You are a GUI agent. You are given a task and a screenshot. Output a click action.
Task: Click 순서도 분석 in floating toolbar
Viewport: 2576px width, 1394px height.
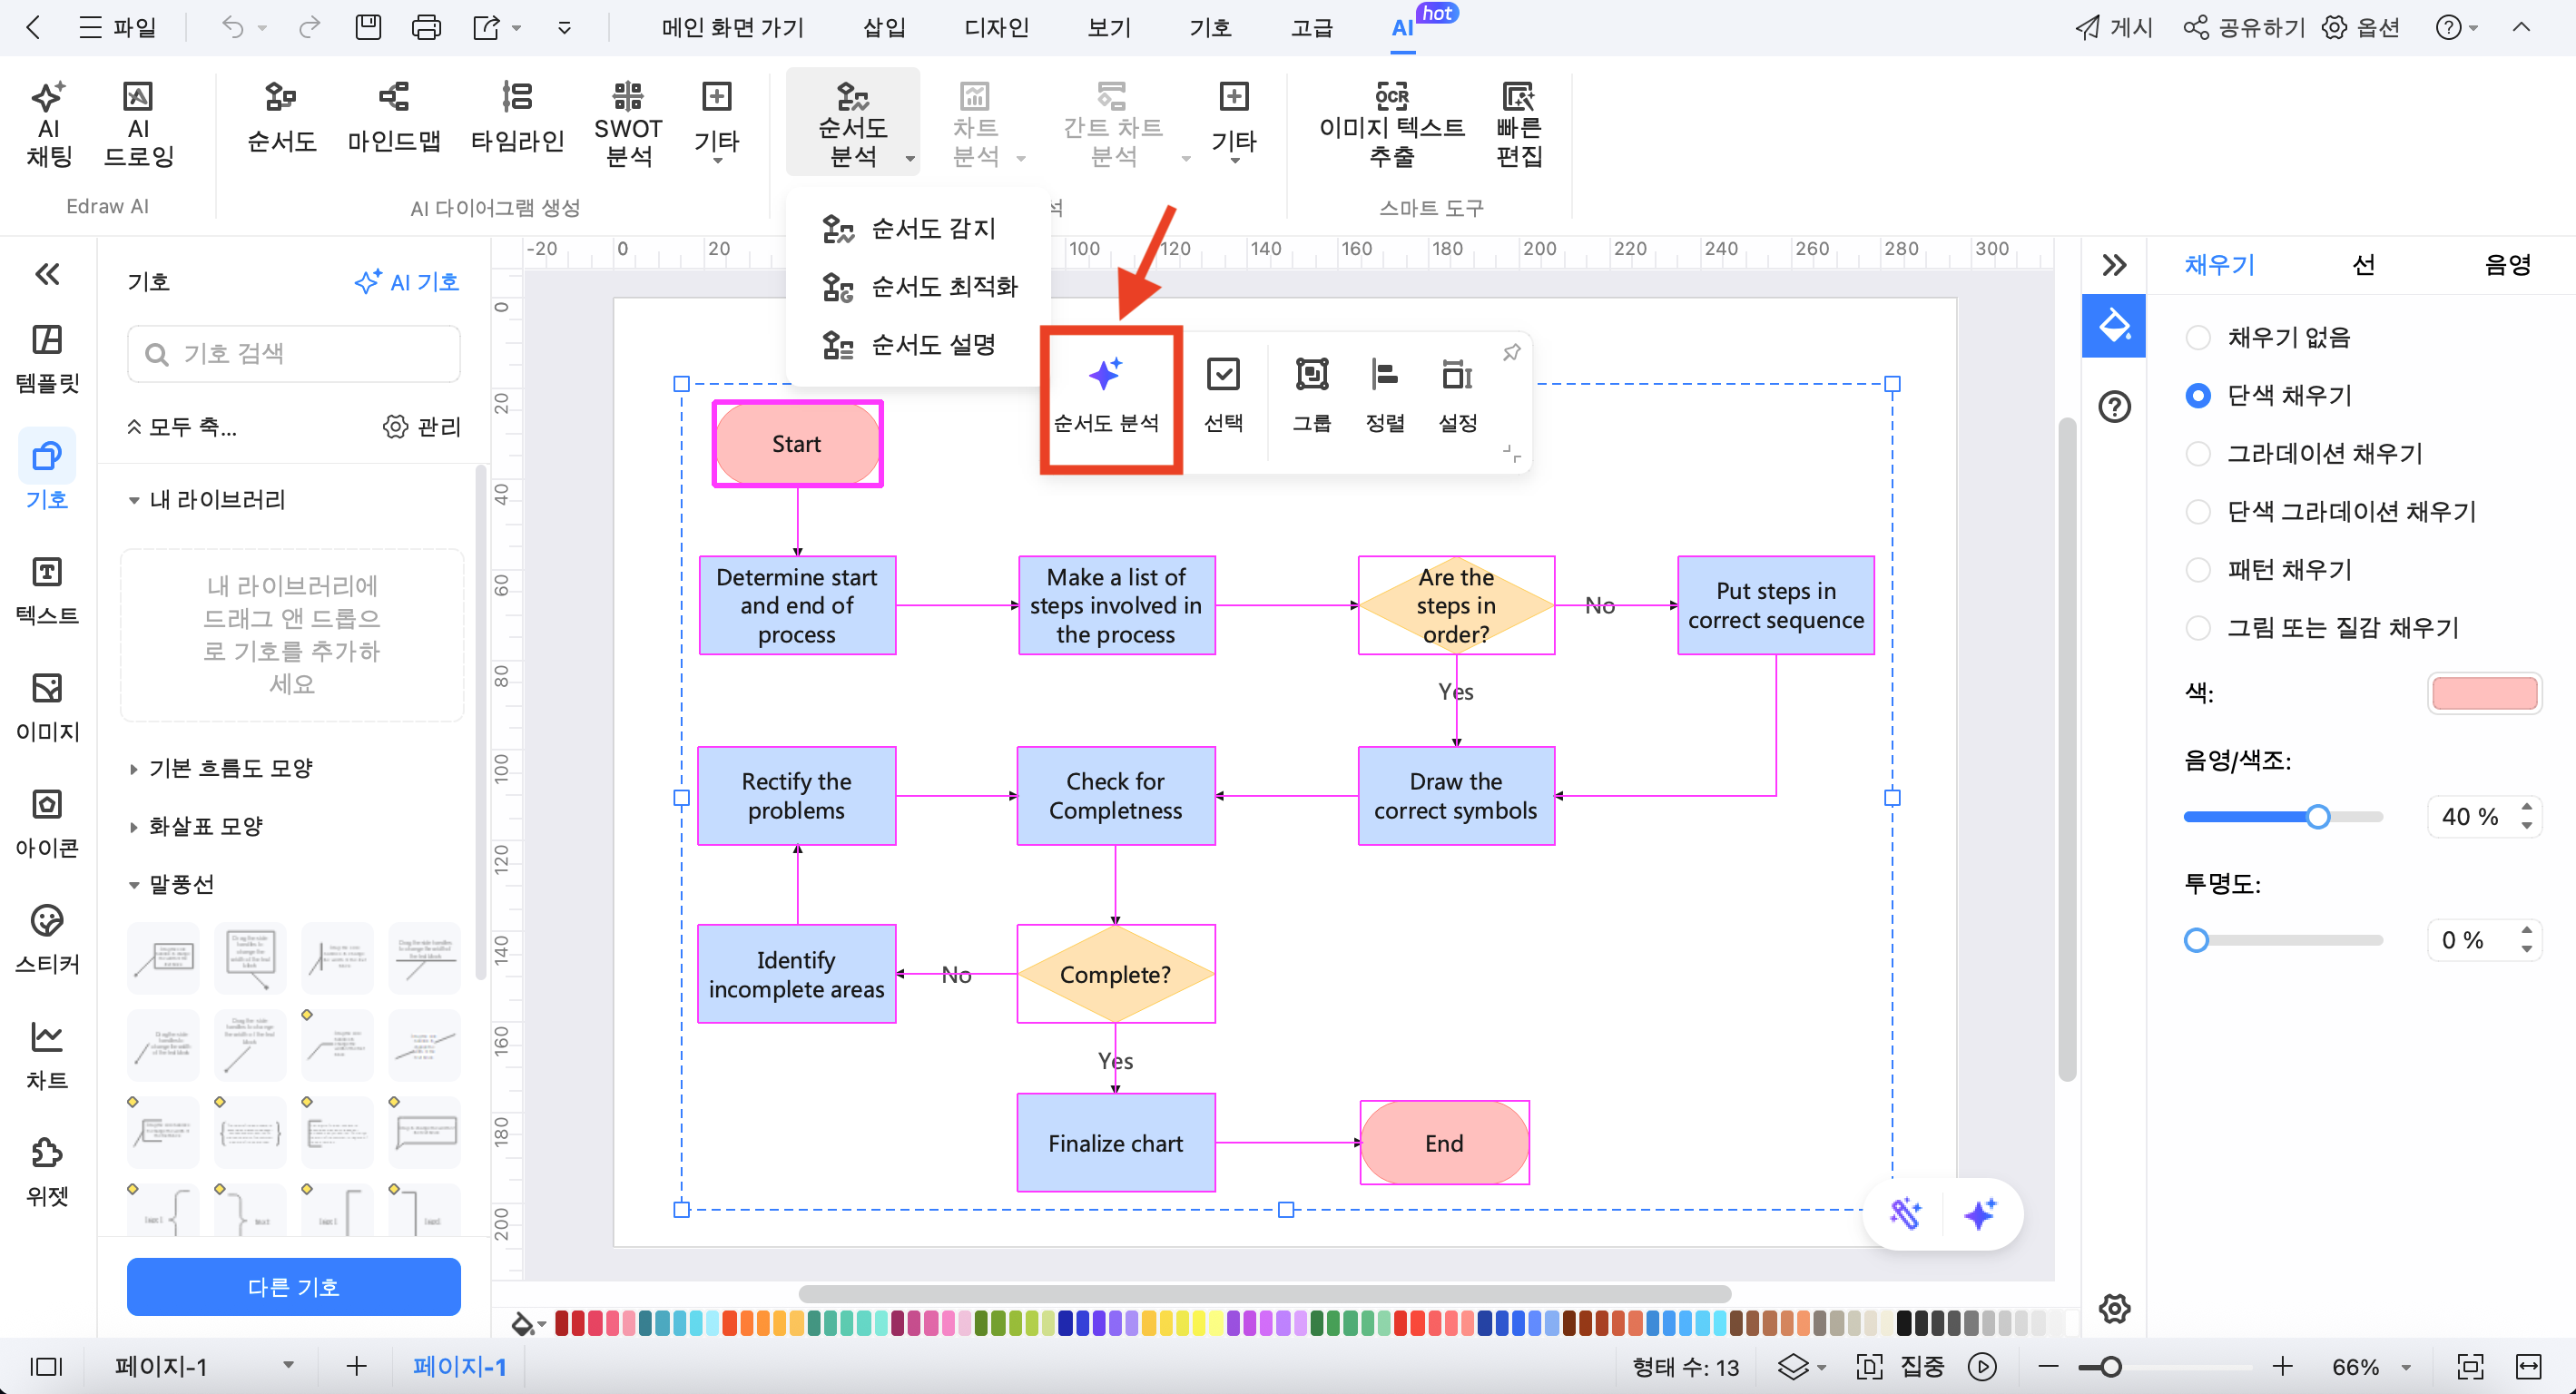(1106, 397)
